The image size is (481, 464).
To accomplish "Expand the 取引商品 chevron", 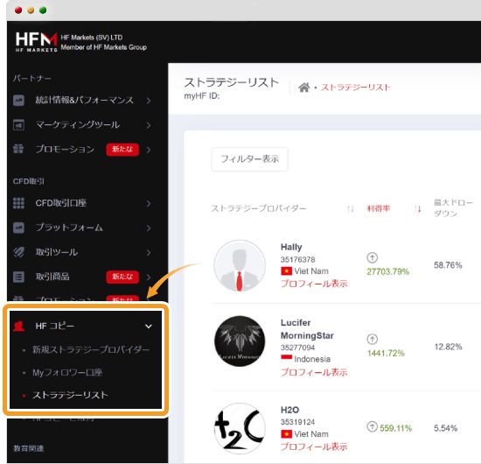I will [x=149, y=278].
